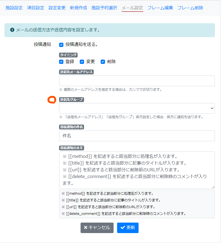This screenshot has height=243, width=221.
Task: Click the 送信先メールアドレス input field
Action: pos(137,81)
